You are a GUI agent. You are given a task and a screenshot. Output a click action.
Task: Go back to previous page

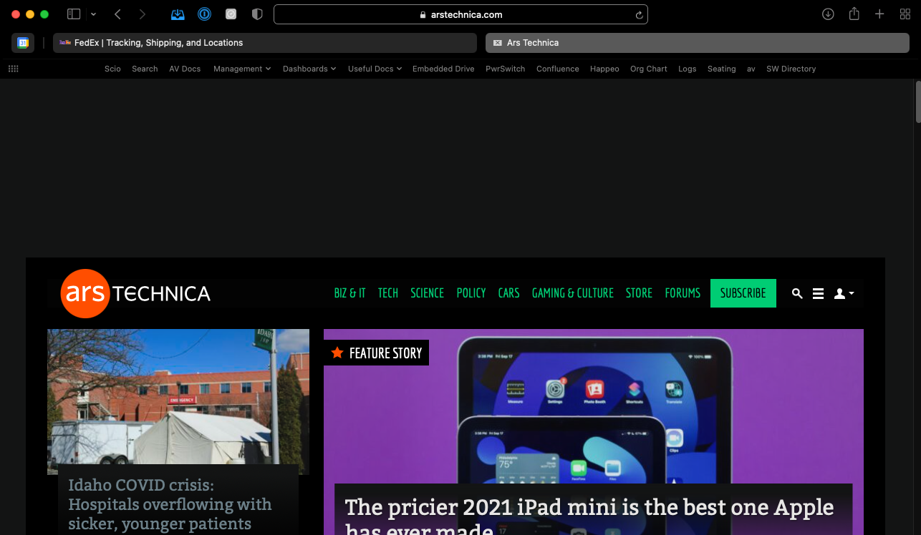[117, 14]
